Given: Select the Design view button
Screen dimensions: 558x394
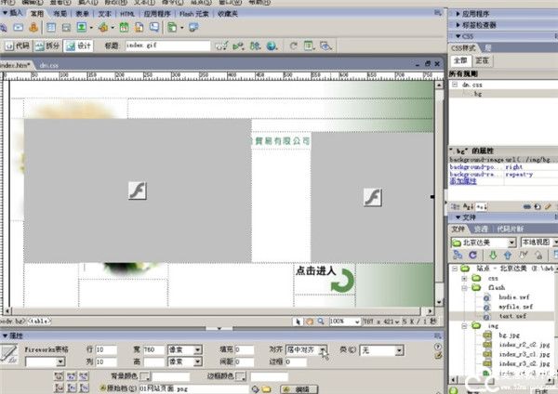Looking at the screenshot, I should click(81, 45).
